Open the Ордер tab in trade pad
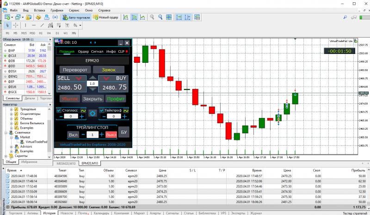Viewport: 370px width, 215px height. pyautogui.click(x=83, y=51)
